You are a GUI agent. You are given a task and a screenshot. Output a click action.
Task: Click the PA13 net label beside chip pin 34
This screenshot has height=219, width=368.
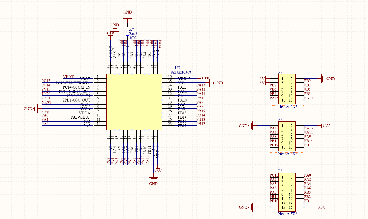click(x=201, y=85)
